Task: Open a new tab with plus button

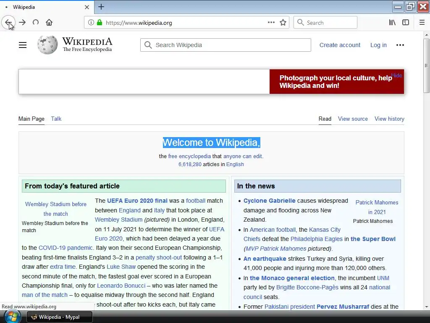Action: [x=101, y=7]
